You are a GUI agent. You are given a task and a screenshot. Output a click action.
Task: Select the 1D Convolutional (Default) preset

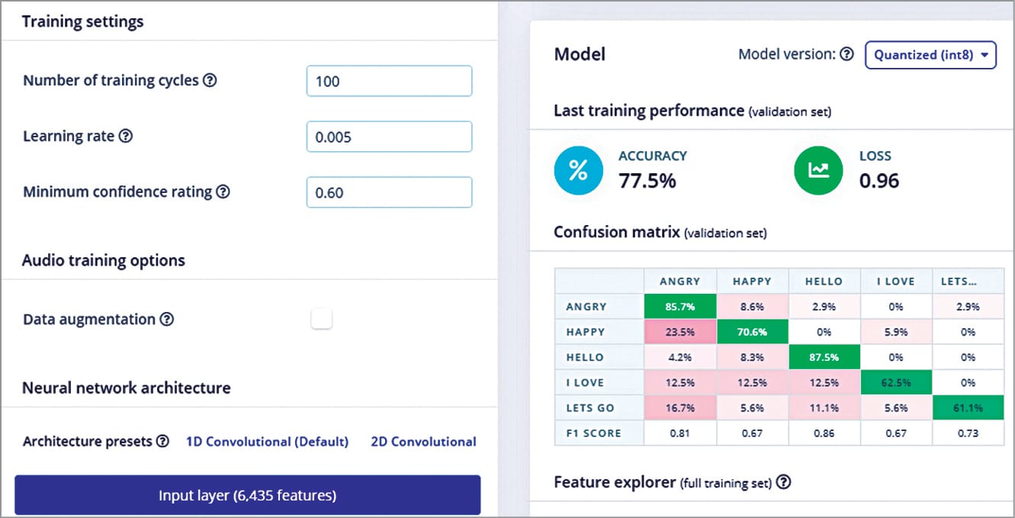pyautogui.click(x=267, y=442)
